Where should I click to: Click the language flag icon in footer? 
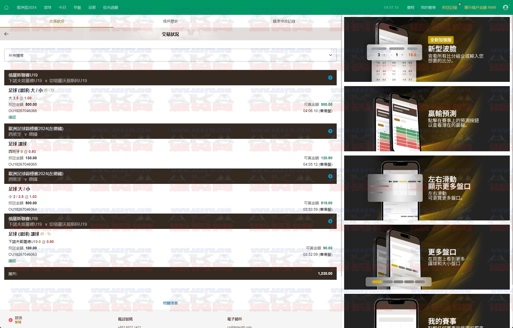pos(11,320)
